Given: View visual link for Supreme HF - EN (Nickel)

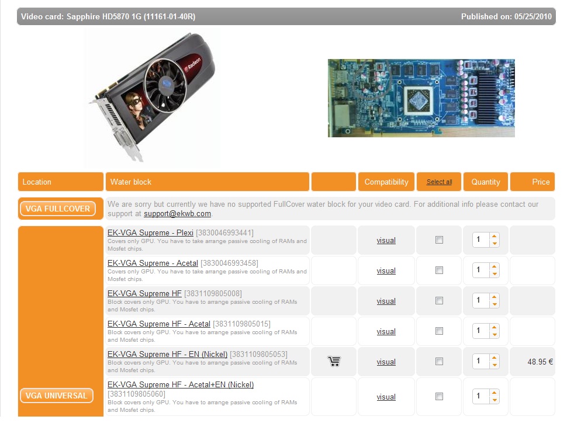Looking at the screenshot, I should tap(386, 362).
